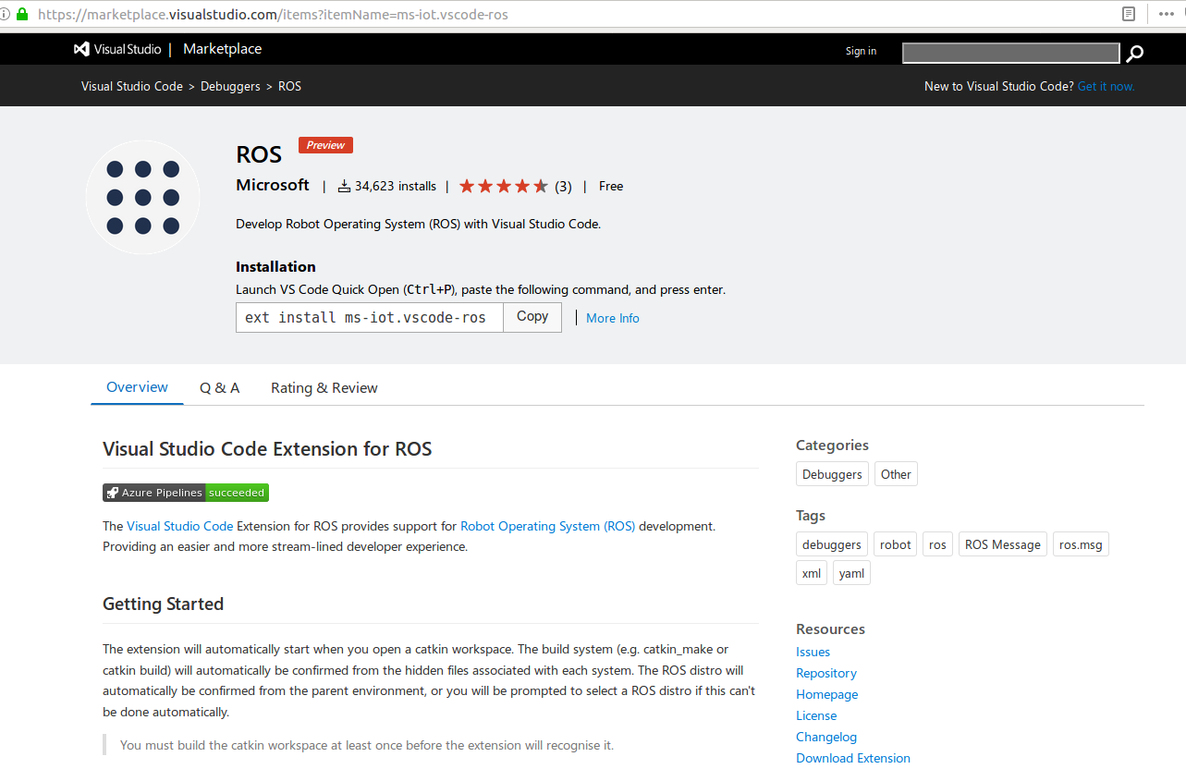Open the Rating & Review tab
Screen dimensions: 1186x769
[324, 387]
